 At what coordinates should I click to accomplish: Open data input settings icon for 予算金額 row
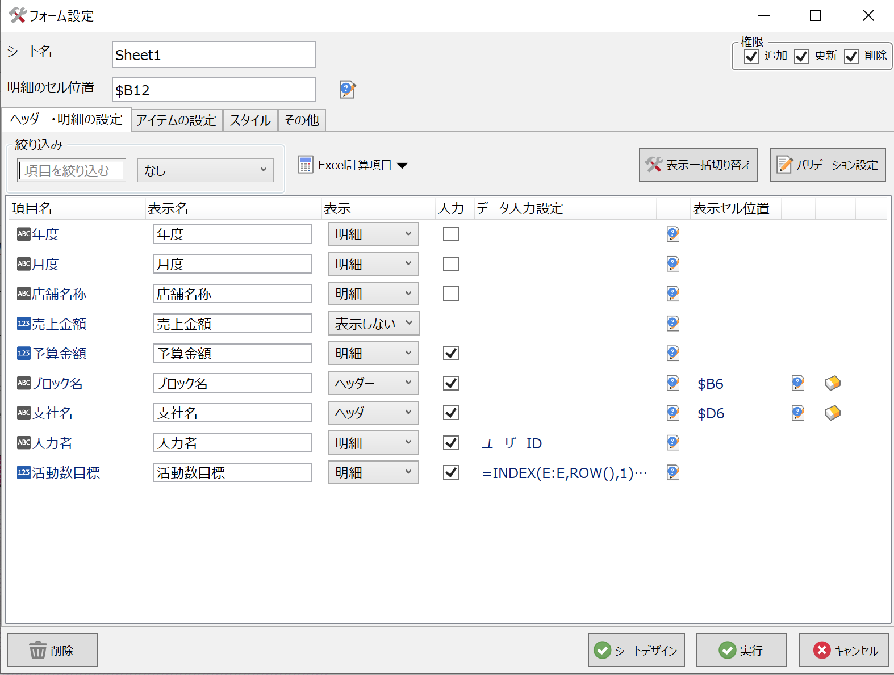coord(673,353)
